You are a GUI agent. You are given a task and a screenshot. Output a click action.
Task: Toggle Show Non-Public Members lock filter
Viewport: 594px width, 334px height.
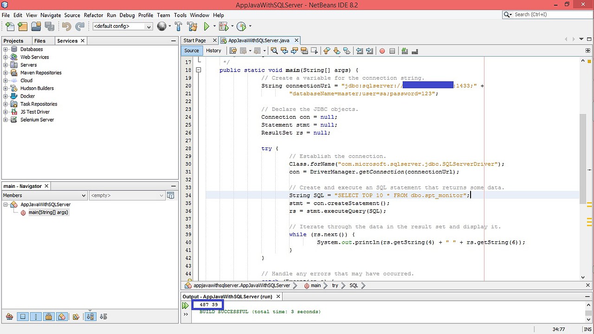(49, 317)
